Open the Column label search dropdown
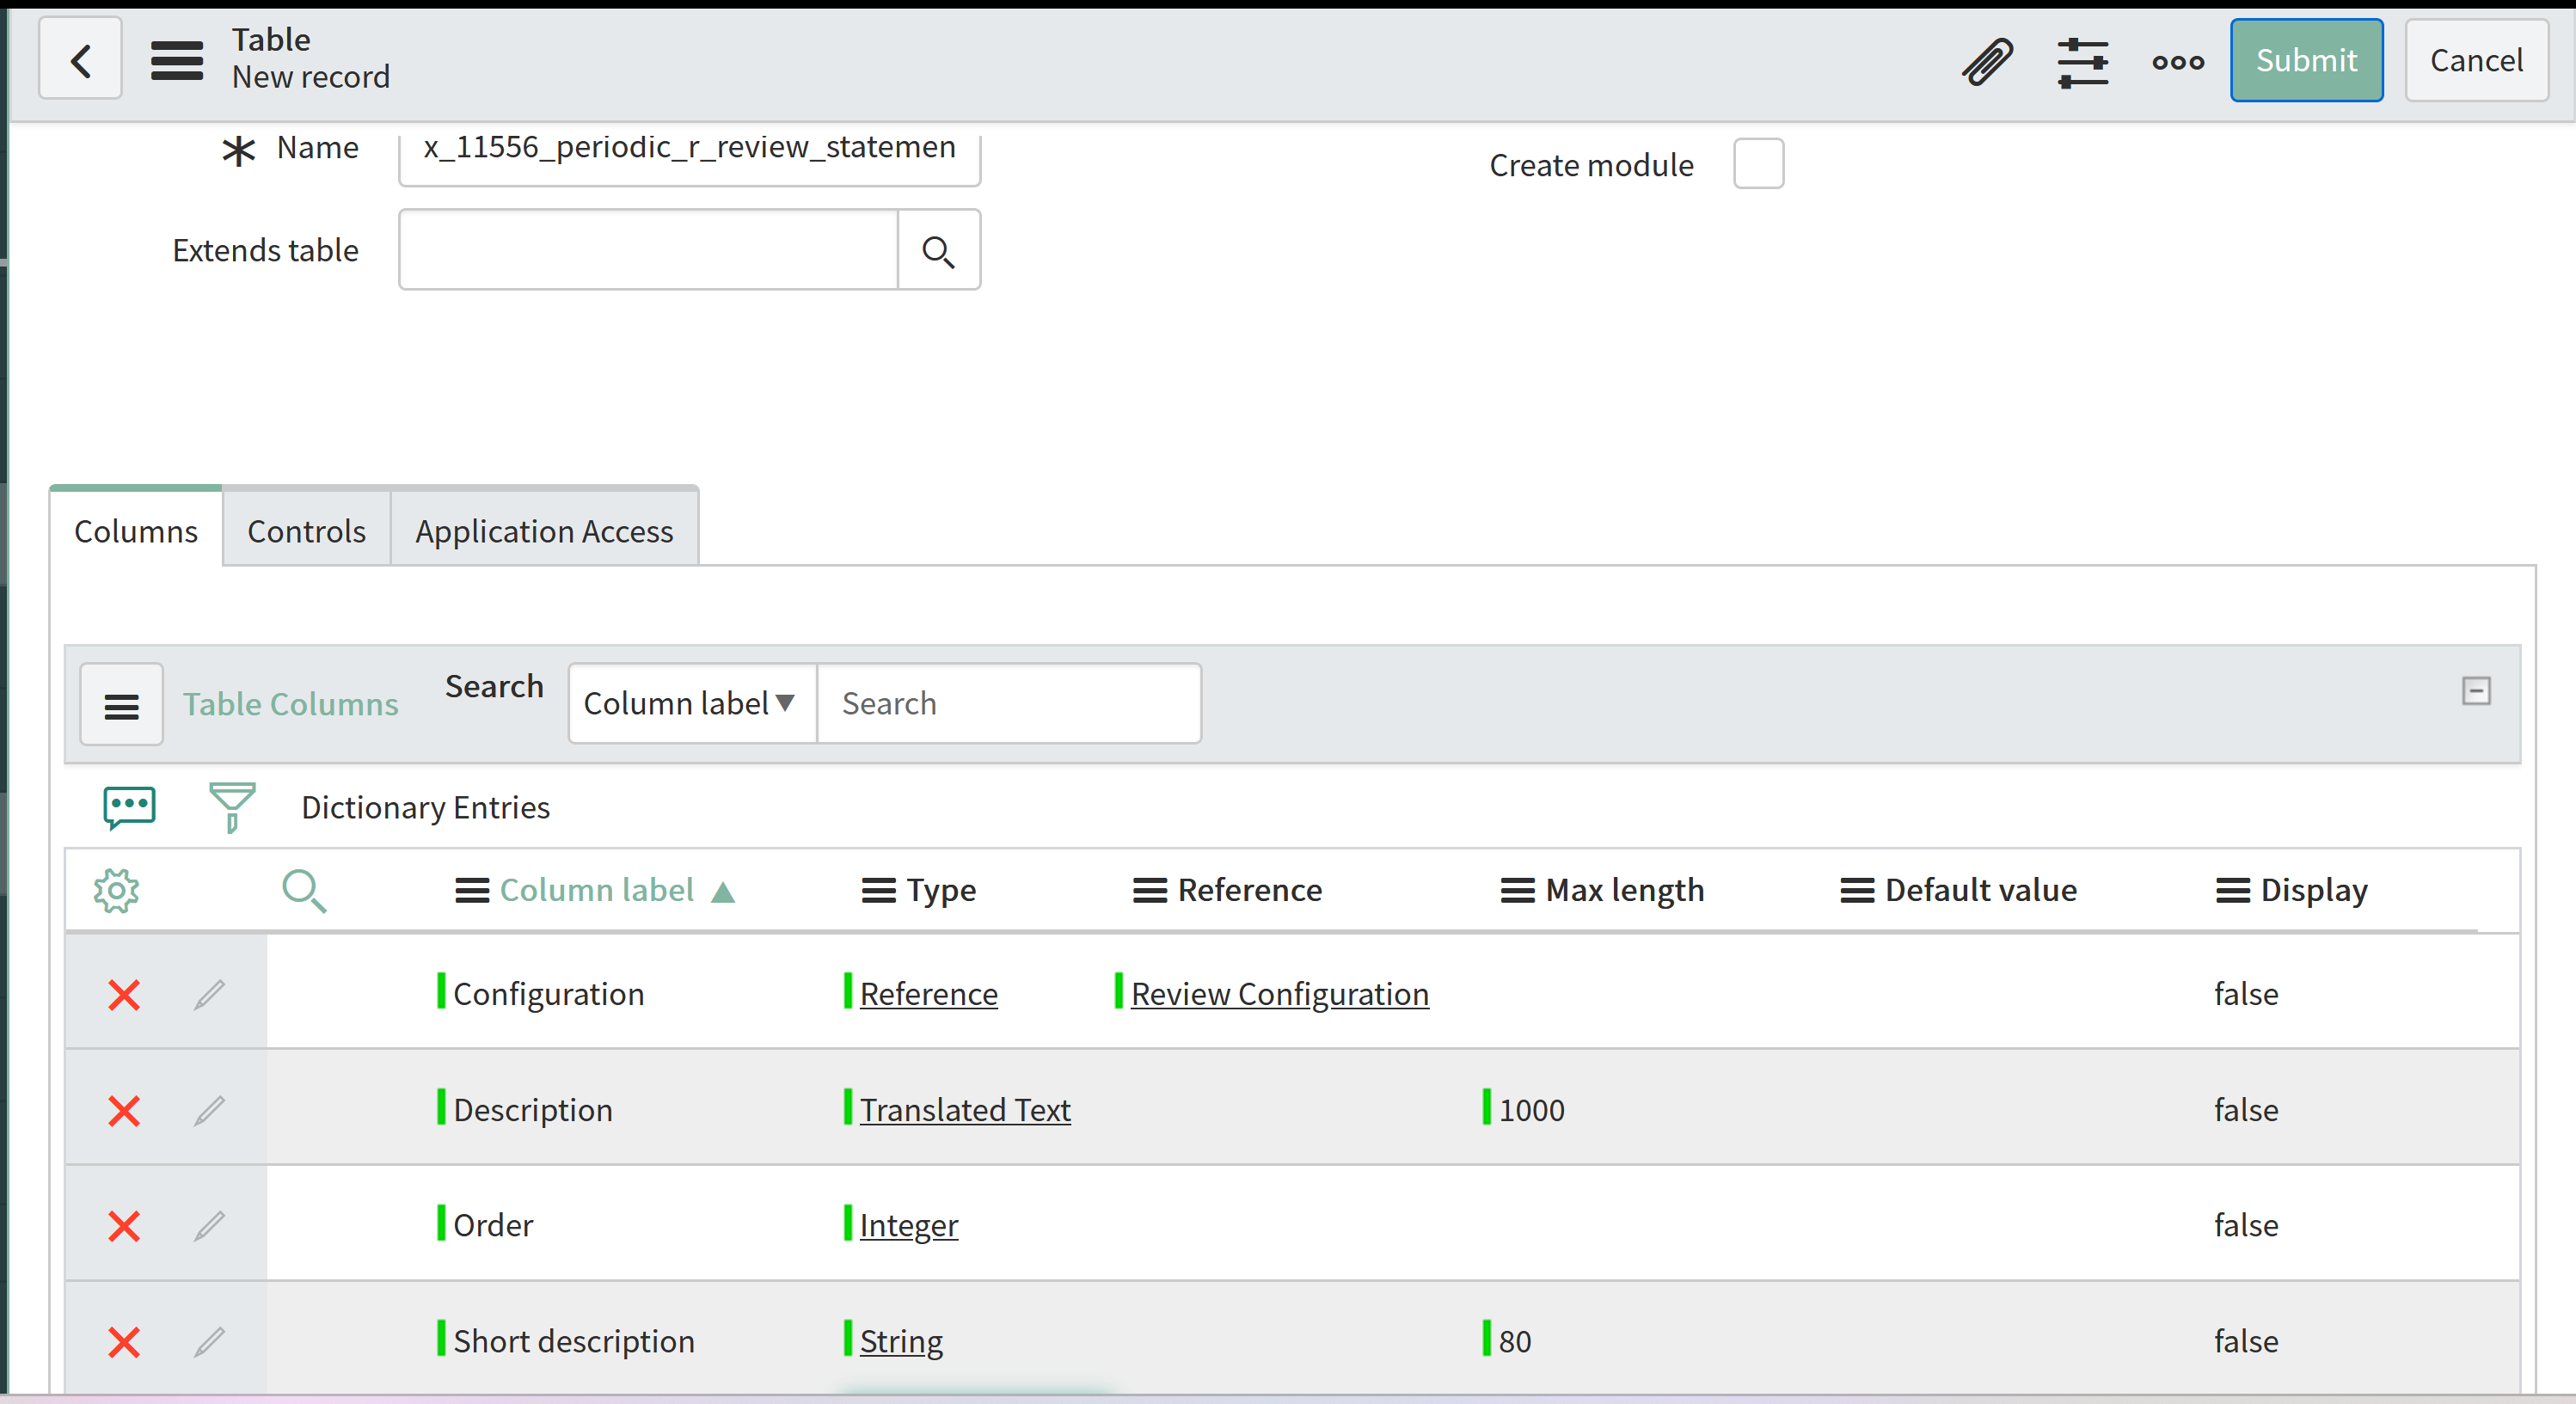The image size is (2576, 1404). (x=691, y=704)
